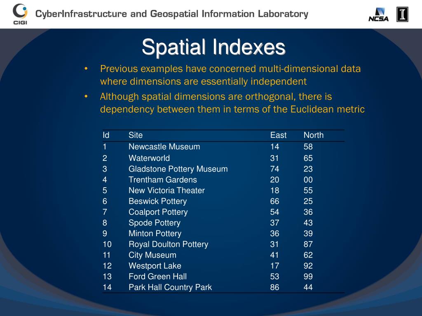
Task: Select the 'Trentham Gardens' cell
Action: coord(162,179)
